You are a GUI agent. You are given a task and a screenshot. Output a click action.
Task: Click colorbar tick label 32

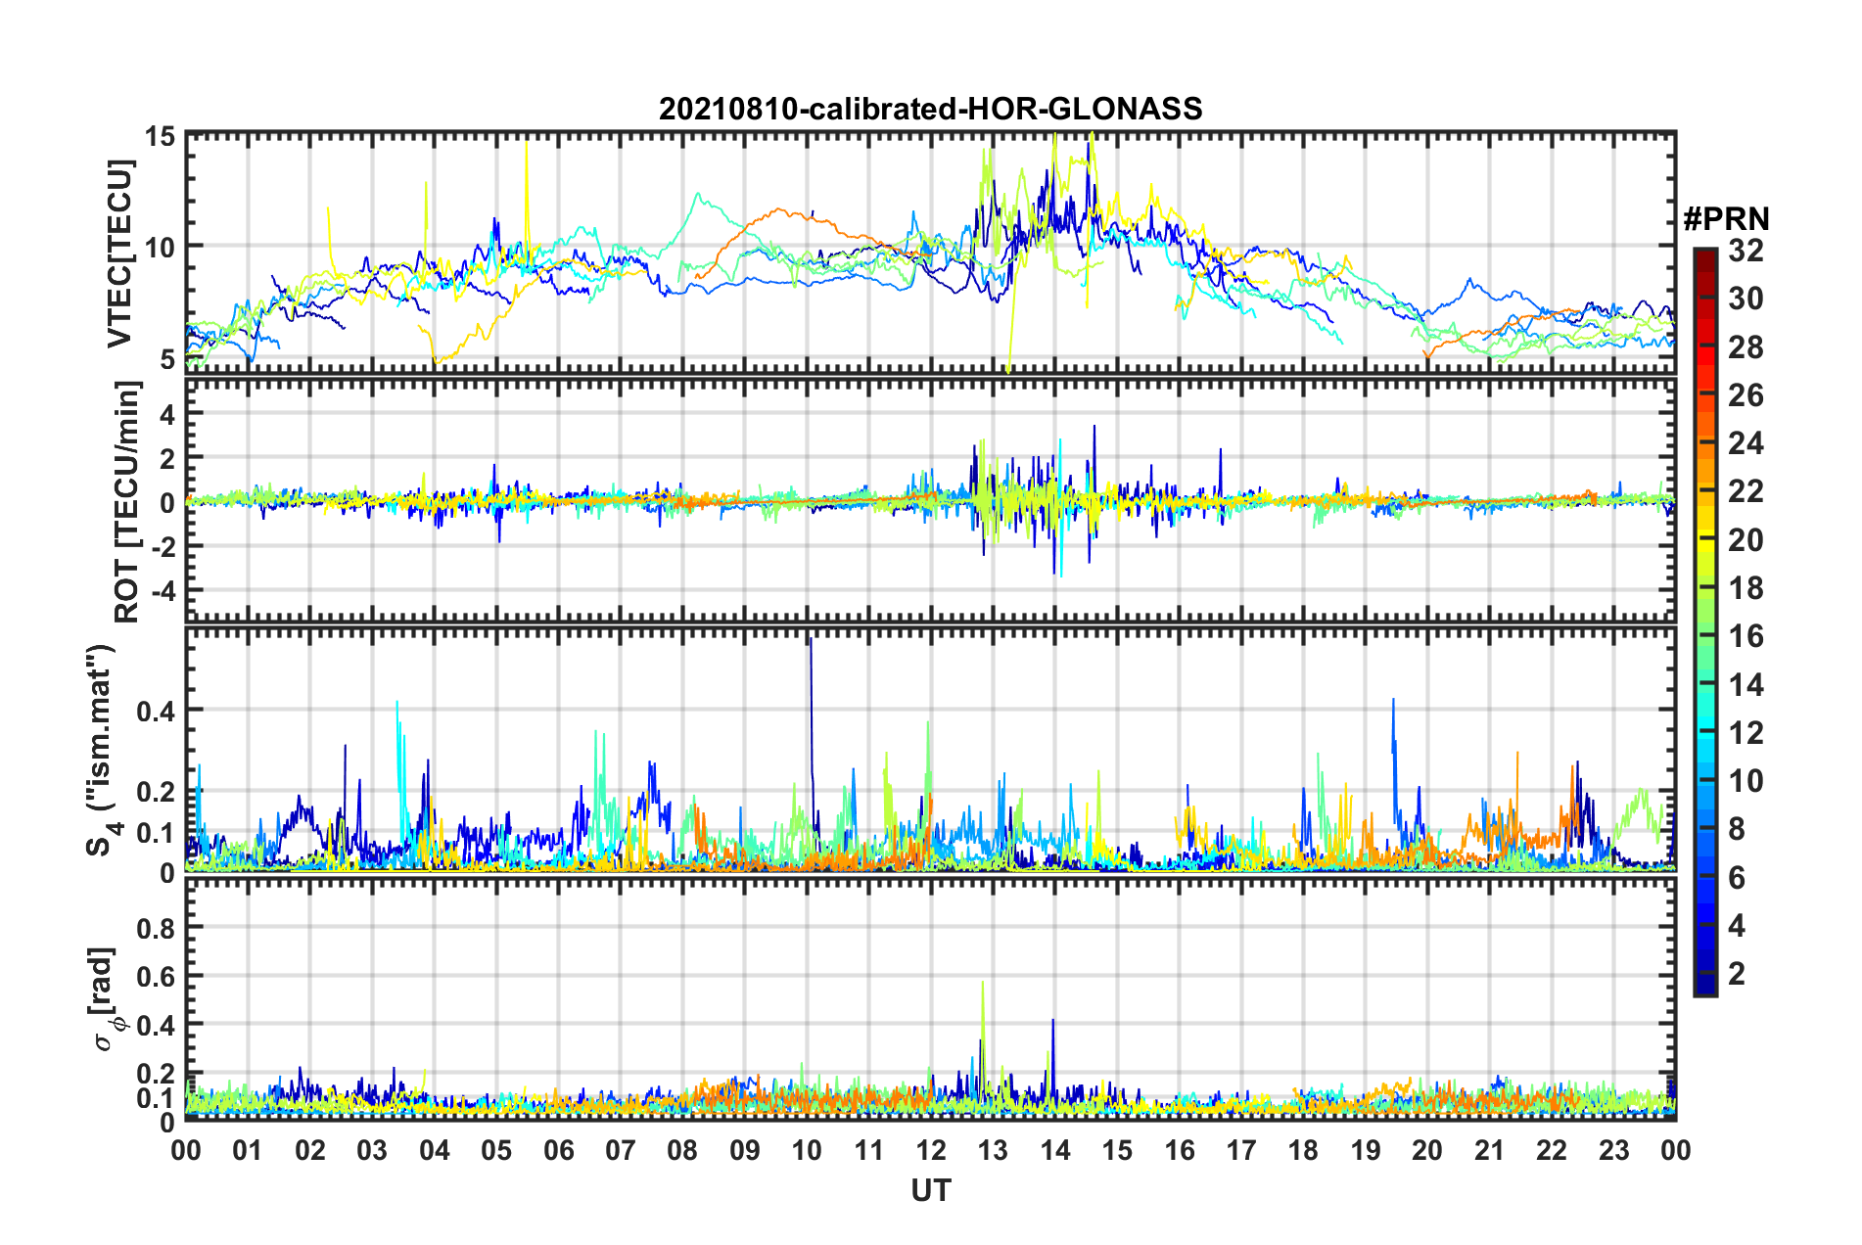tap(1746, 251)
